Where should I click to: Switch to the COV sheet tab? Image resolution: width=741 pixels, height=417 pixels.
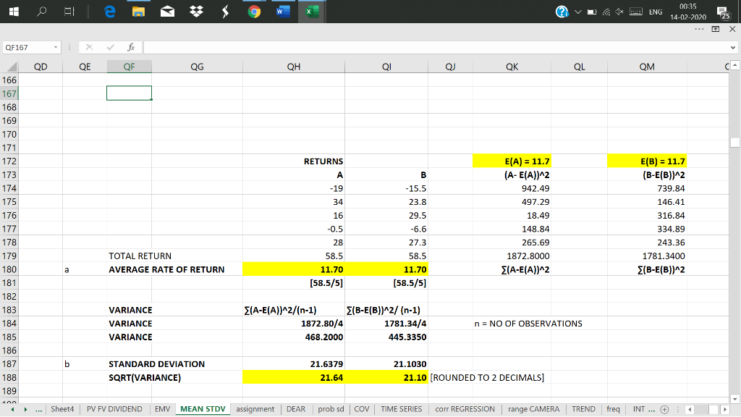point(362,410)
